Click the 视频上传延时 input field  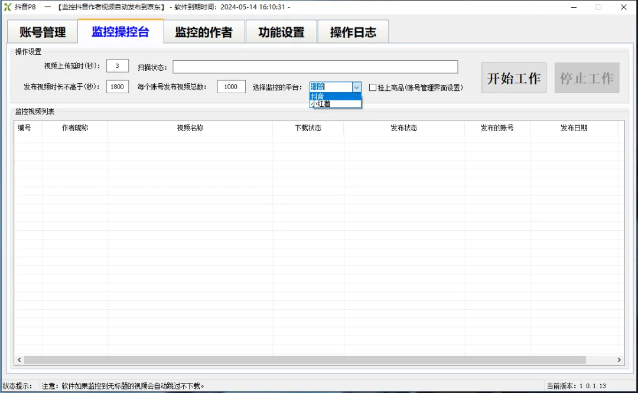click(118, 66)
